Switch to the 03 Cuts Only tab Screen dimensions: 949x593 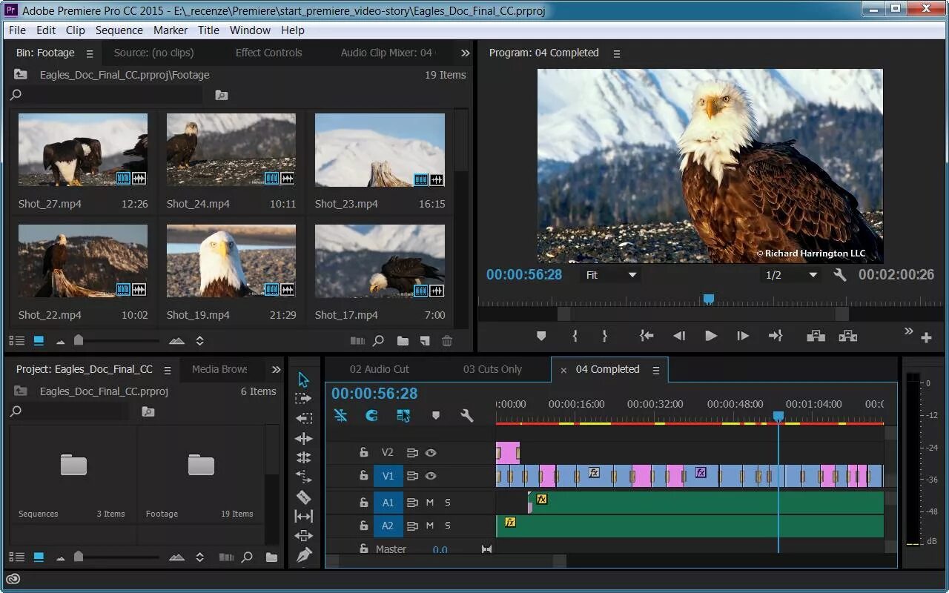point(492,369)
